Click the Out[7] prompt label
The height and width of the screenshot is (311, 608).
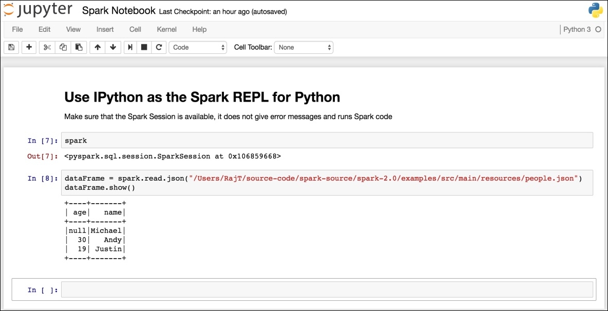tap(43, 157)
